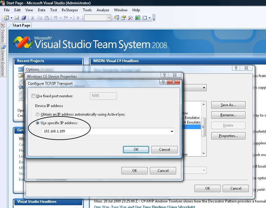
Task: Click the Copy toolbar icon
Action: pyautogui.click(x=39, y=18)
